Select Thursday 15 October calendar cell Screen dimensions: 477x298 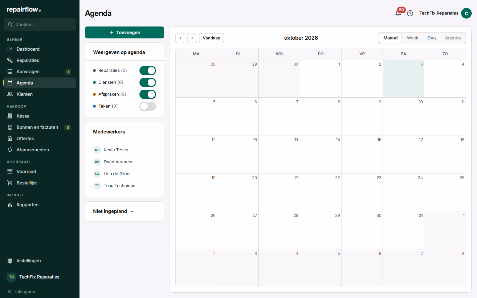[x=321, y=154]
